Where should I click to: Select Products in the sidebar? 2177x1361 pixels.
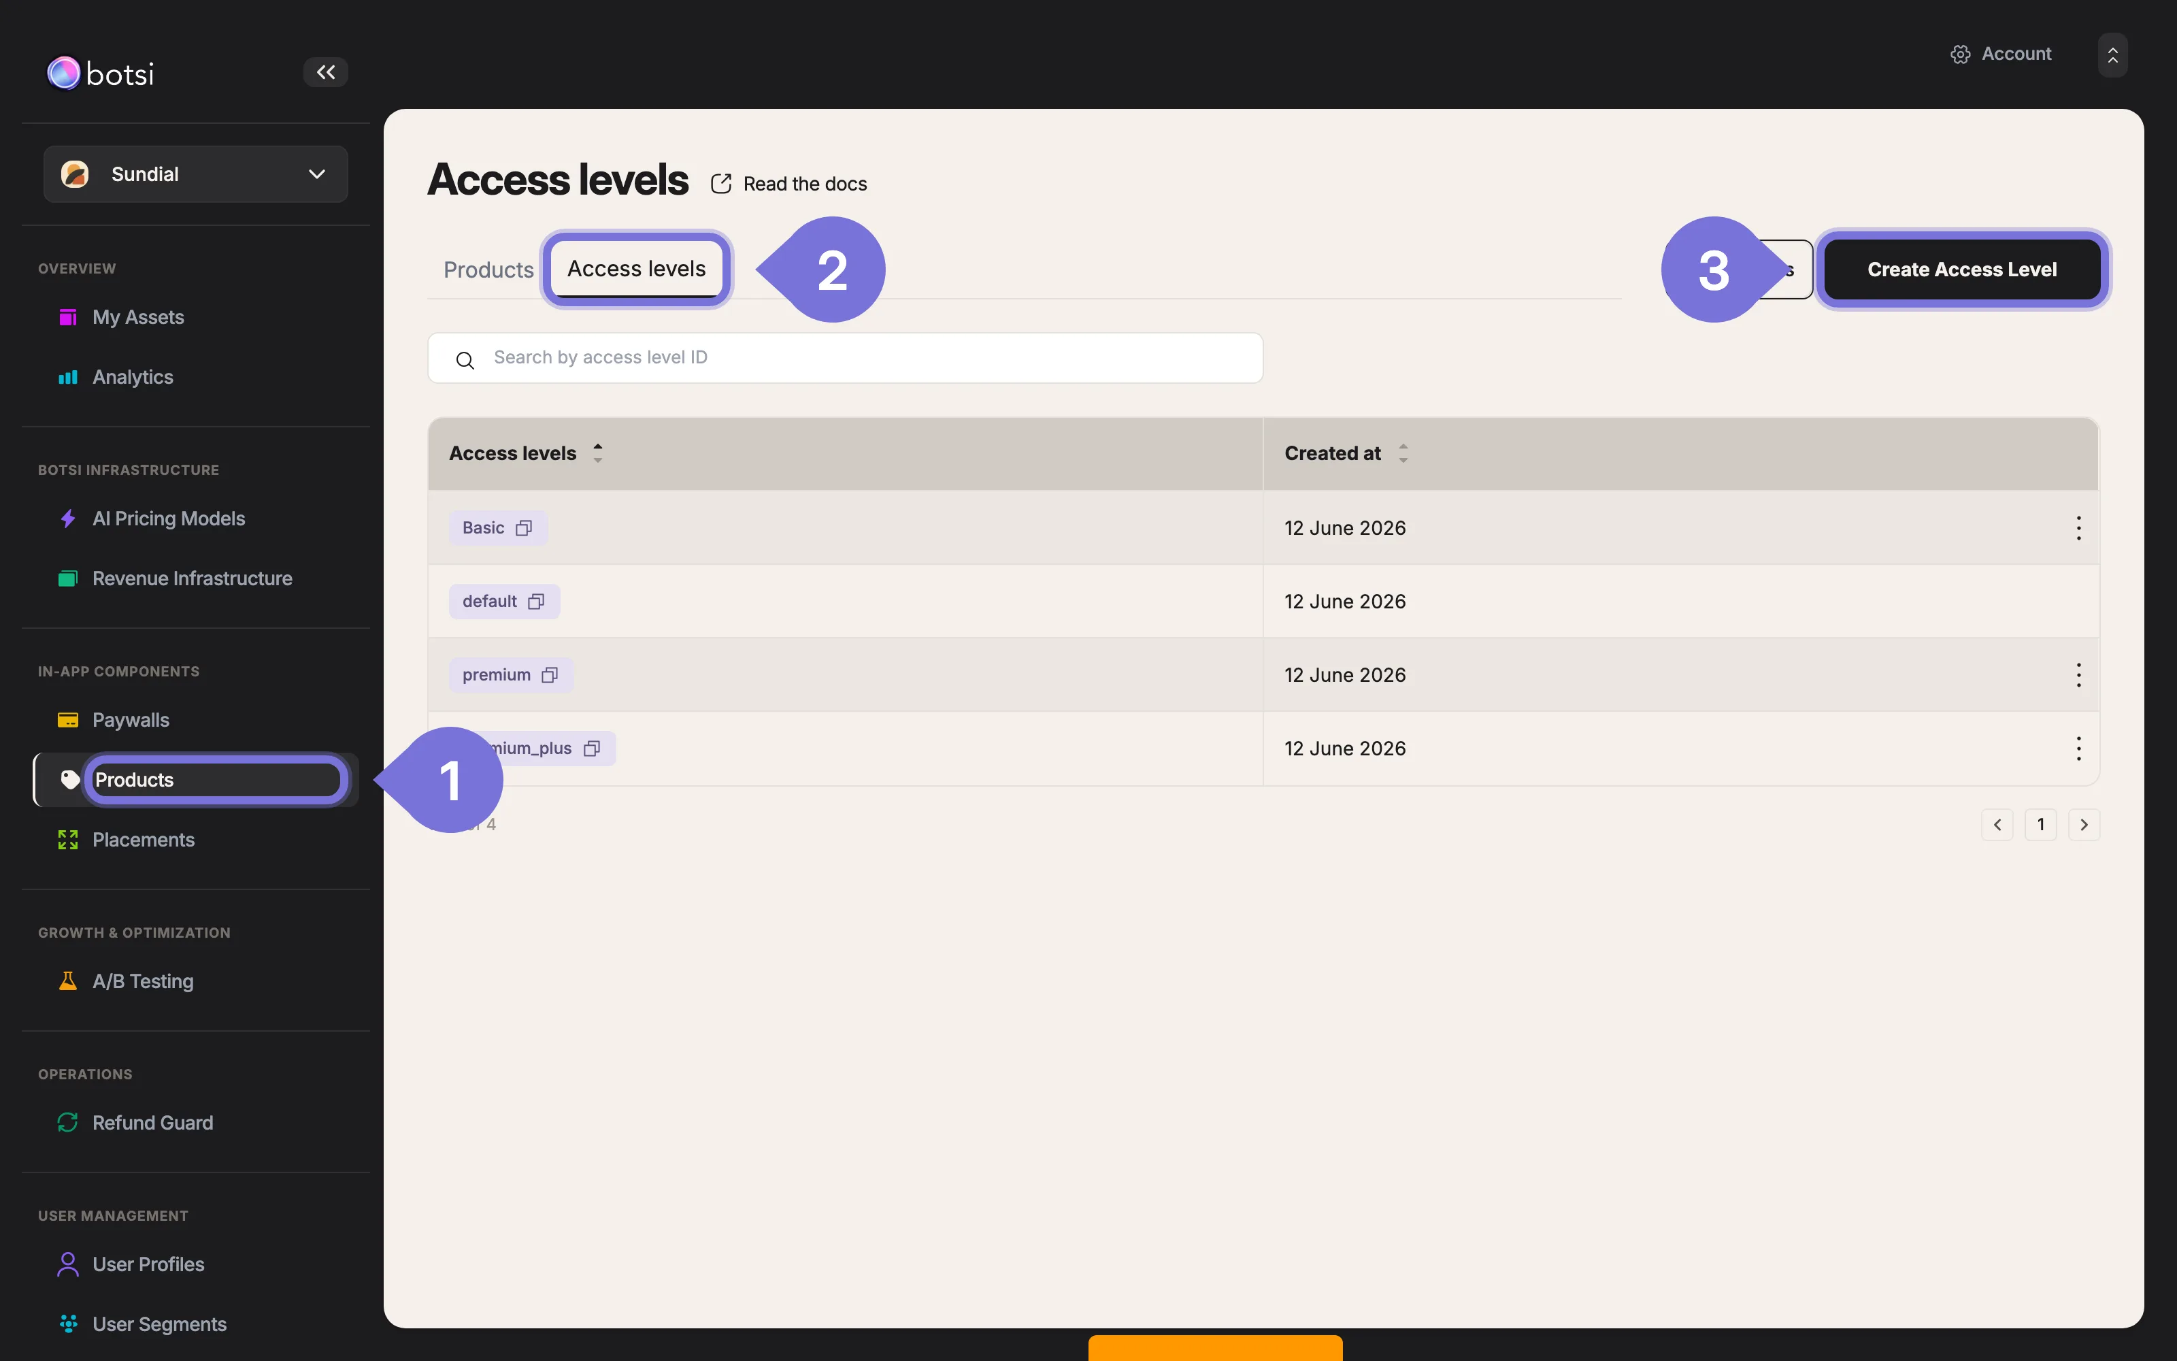196,780
